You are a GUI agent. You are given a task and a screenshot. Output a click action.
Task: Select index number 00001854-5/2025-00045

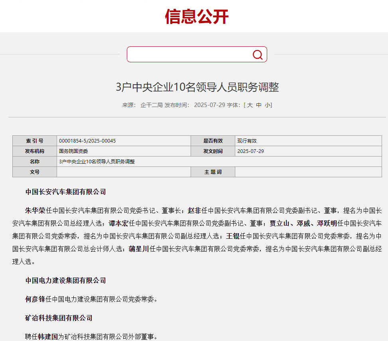tap(87, 141)
